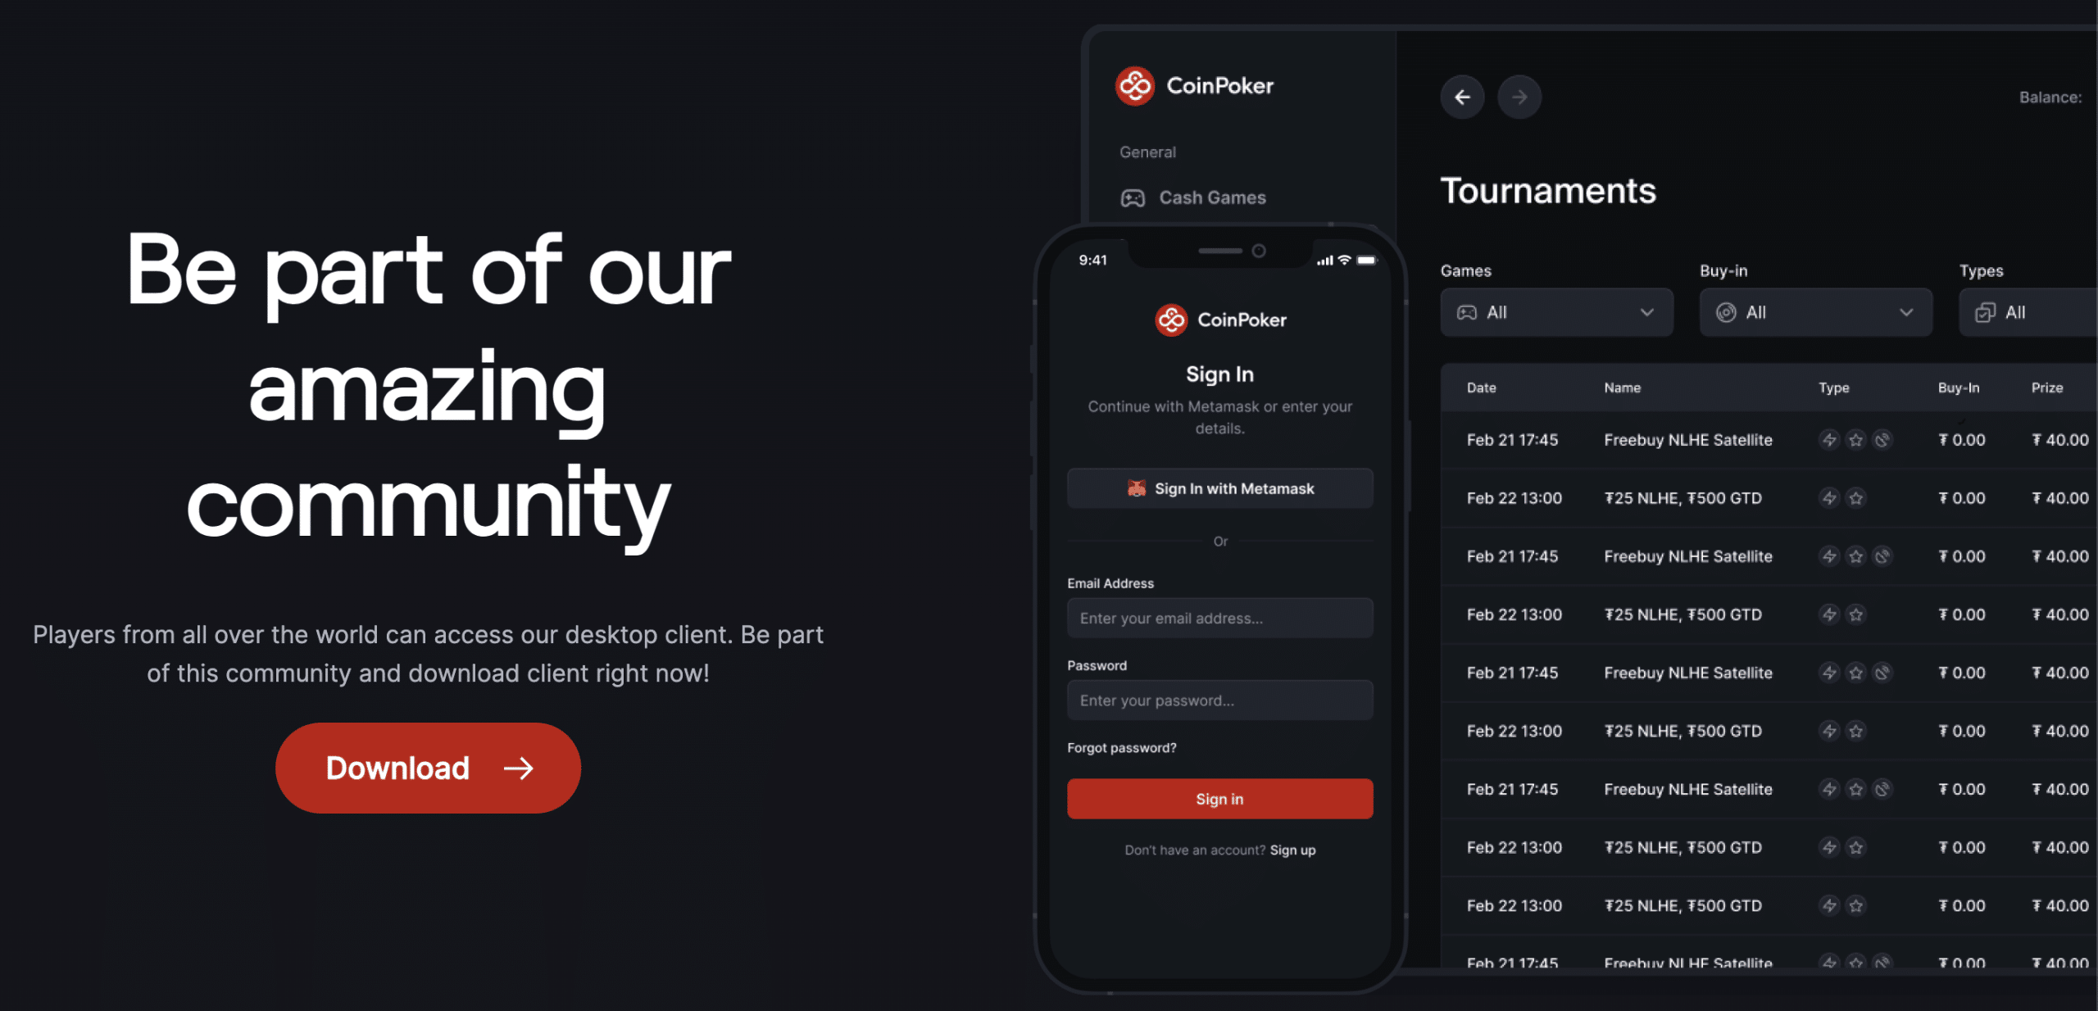This screenshot has height=1011, width=2098.
Task: Select the Forgot password link
Action: point(1121,747)
